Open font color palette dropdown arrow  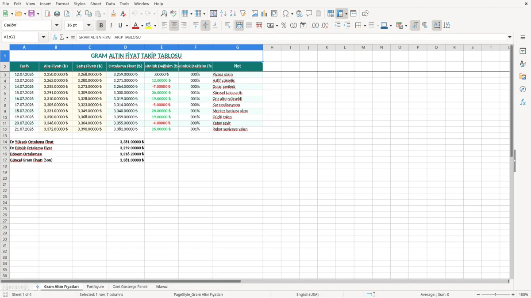click(x=142, y=26)
